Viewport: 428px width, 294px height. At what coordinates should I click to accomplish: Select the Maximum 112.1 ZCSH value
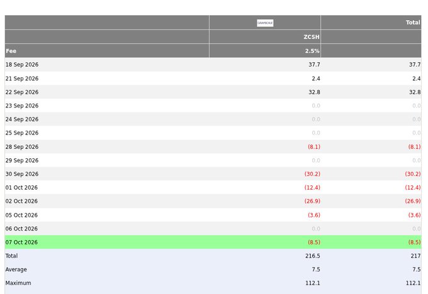313,283
